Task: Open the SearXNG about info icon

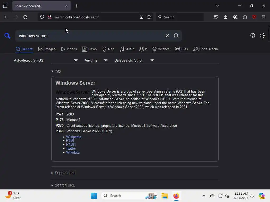Action: 253,36
